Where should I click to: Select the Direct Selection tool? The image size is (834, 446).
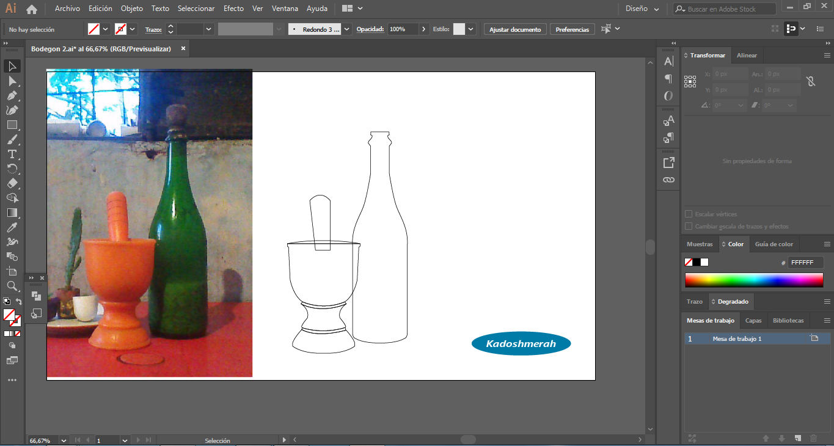point(12,81)
